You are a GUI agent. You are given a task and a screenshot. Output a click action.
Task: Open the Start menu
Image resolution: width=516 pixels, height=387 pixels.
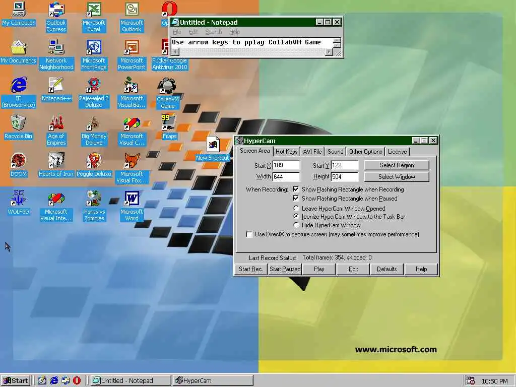coord(16,381)
